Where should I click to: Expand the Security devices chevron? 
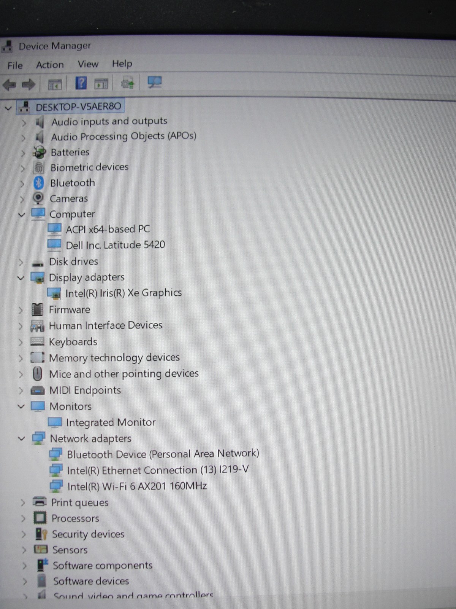[x=24, y=534]
